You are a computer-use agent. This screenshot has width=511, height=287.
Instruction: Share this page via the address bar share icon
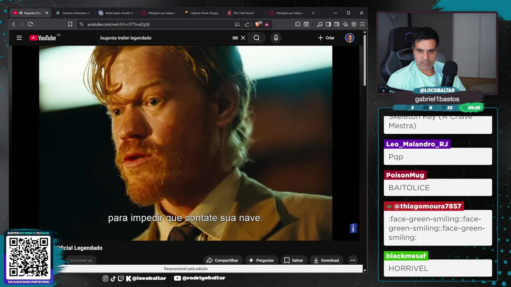(x=247, y=24)
